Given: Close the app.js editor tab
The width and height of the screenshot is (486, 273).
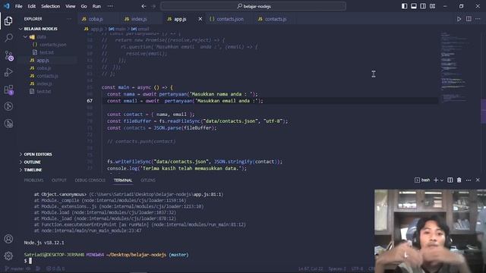Looking at the screenshot, I should point(200,19).
